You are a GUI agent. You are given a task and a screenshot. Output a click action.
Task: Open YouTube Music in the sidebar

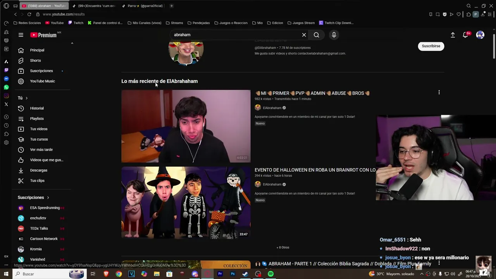(42, 81)
